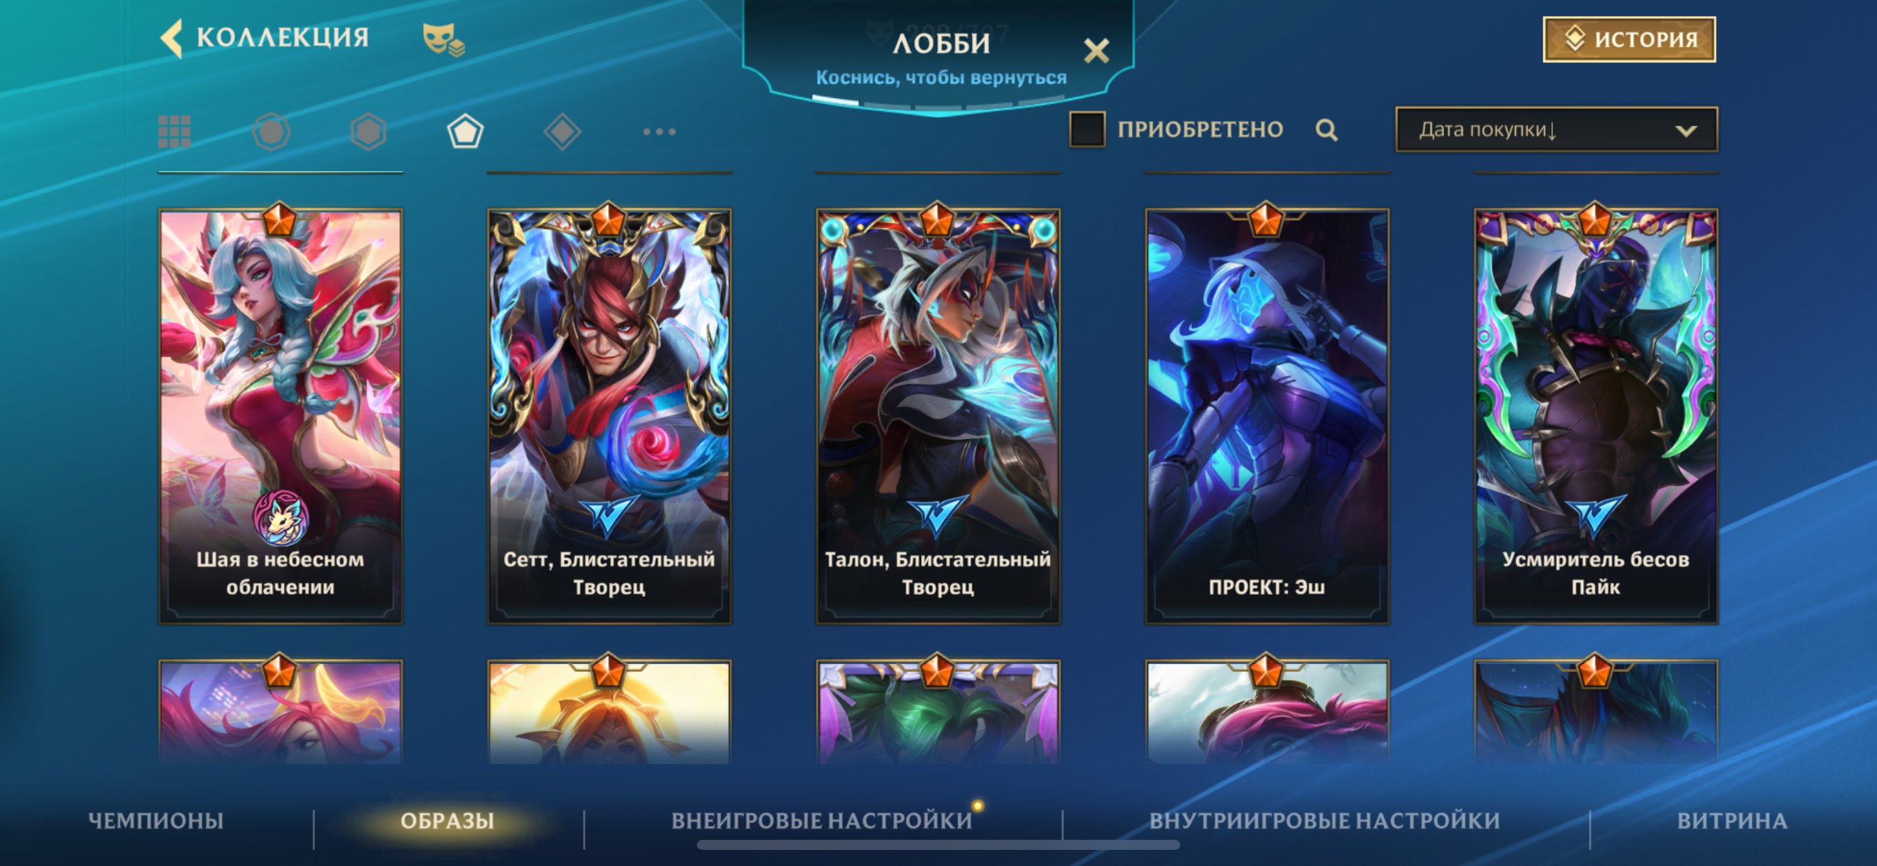The width and height of the screenshot is (1877, 866).
Task: Open the skin search magnifier
Action: click(1326, 130)
